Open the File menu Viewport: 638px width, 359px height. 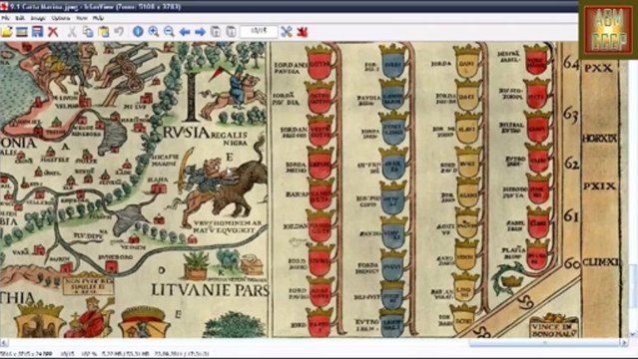pyautogui.click(x=6, y=18)
